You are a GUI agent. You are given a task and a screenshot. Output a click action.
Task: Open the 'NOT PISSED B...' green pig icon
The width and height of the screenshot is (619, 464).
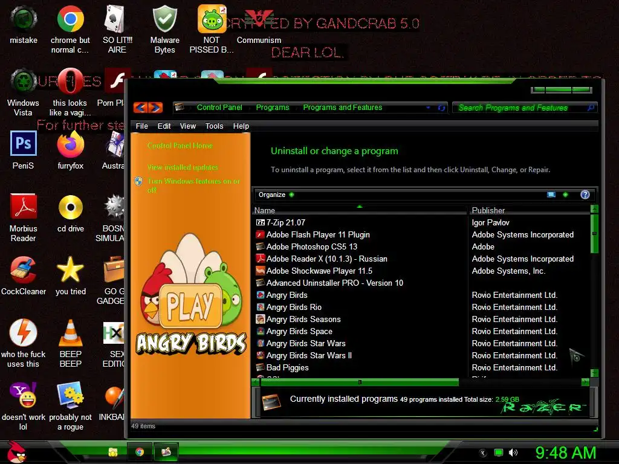(x=212, y=29)
